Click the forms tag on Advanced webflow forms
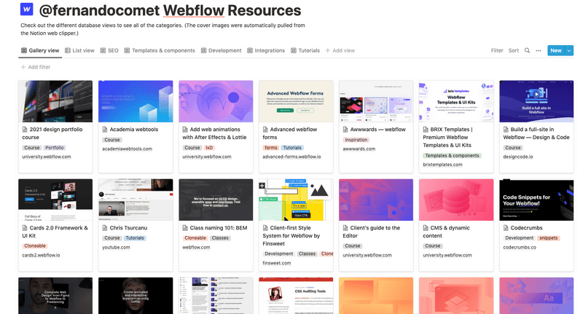Viewport: 583px width, 314px height. 270,147
